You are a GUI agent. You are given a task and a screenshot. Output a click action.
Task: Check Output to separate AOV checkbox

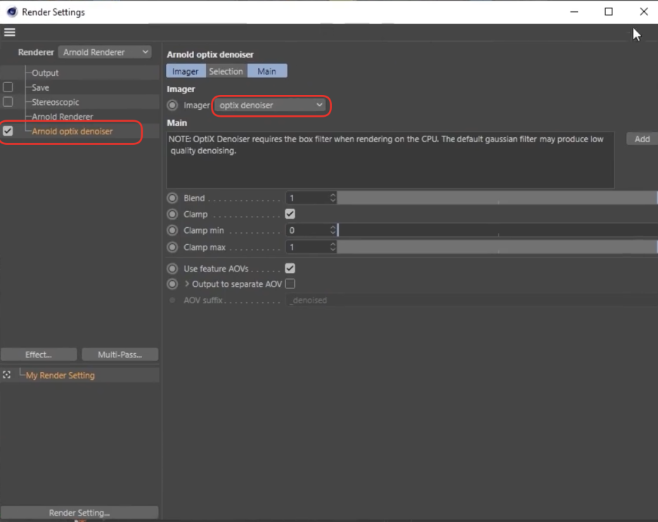290,284
